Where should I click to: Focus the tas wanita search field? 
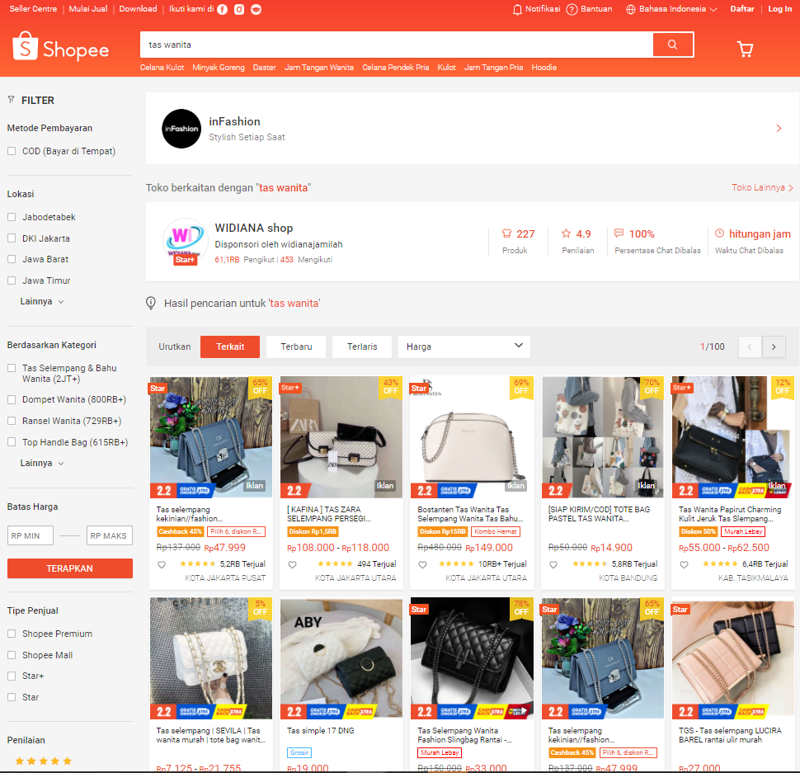[397, 45]
